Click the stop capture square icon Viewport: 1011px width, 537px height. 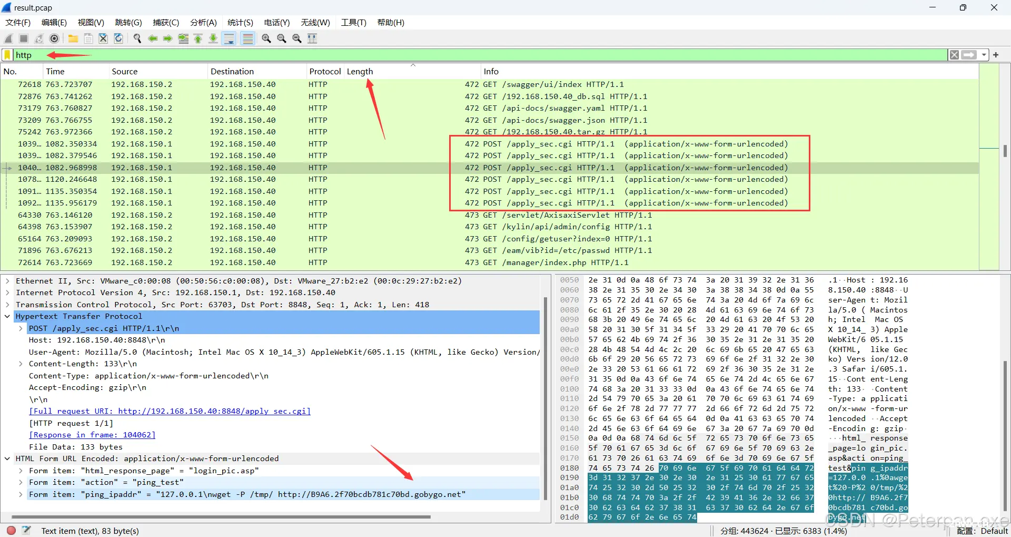point(24,38)
